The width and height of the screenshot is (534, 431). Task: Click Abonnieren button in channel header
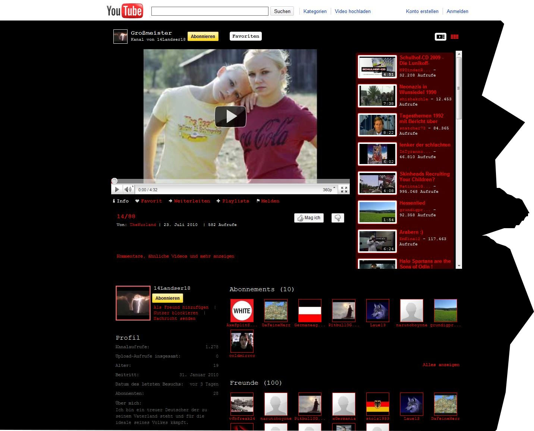203,36
